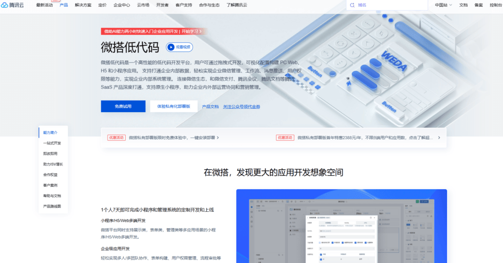Image resolution: width=503 pixels, height=263 pixels.
Task: Open the 解决方案 navigation item
Action: click(83, 5)
